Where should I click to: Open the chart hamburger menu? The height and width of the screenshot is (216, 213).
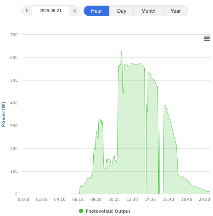pos(207,39)
